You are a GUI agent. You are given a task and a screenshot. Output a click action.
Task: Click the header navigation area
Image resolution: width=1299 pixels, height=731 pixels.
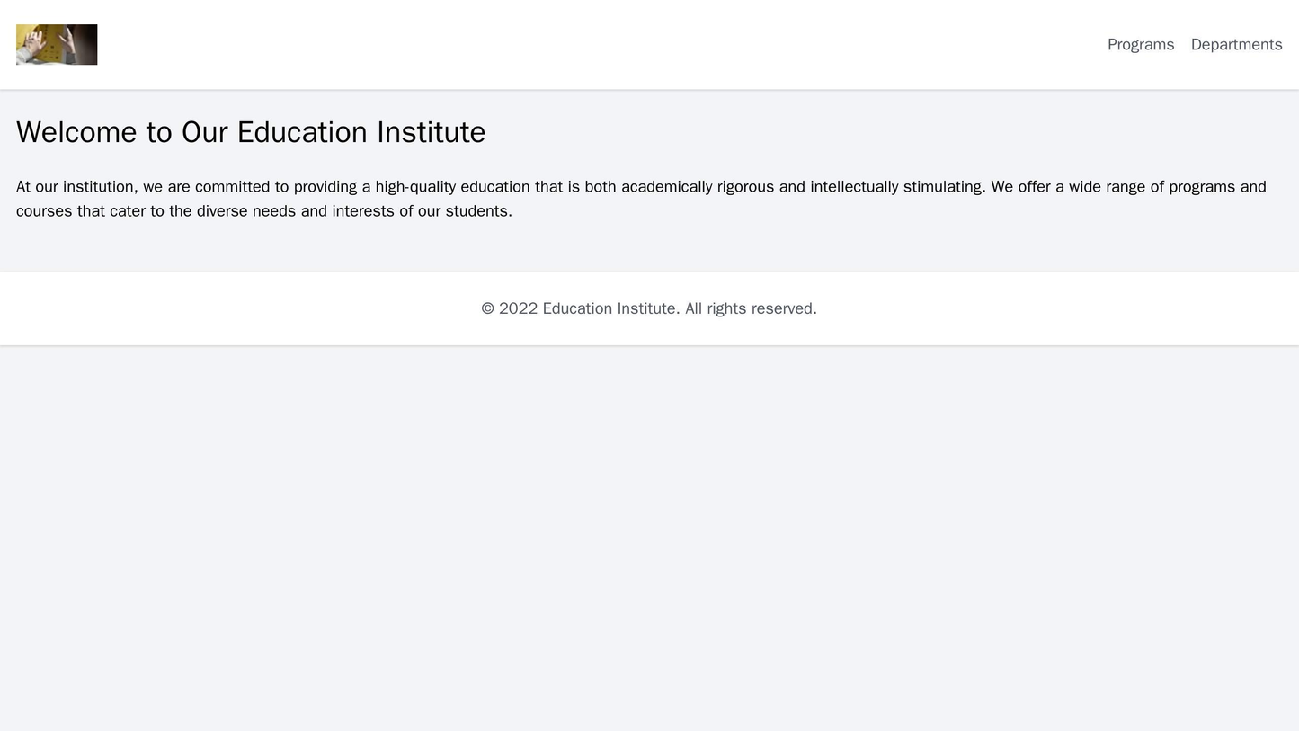[x=1187, y=43]
